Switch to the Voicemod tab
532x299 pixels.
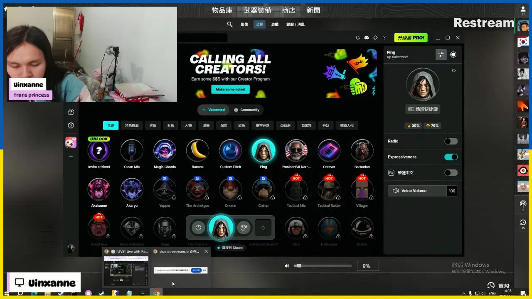coord(213,110)
